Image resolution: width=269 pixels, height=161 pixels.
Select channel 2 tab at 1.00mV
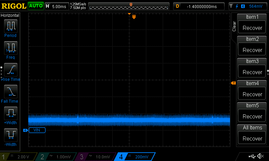tap(56, 157)
